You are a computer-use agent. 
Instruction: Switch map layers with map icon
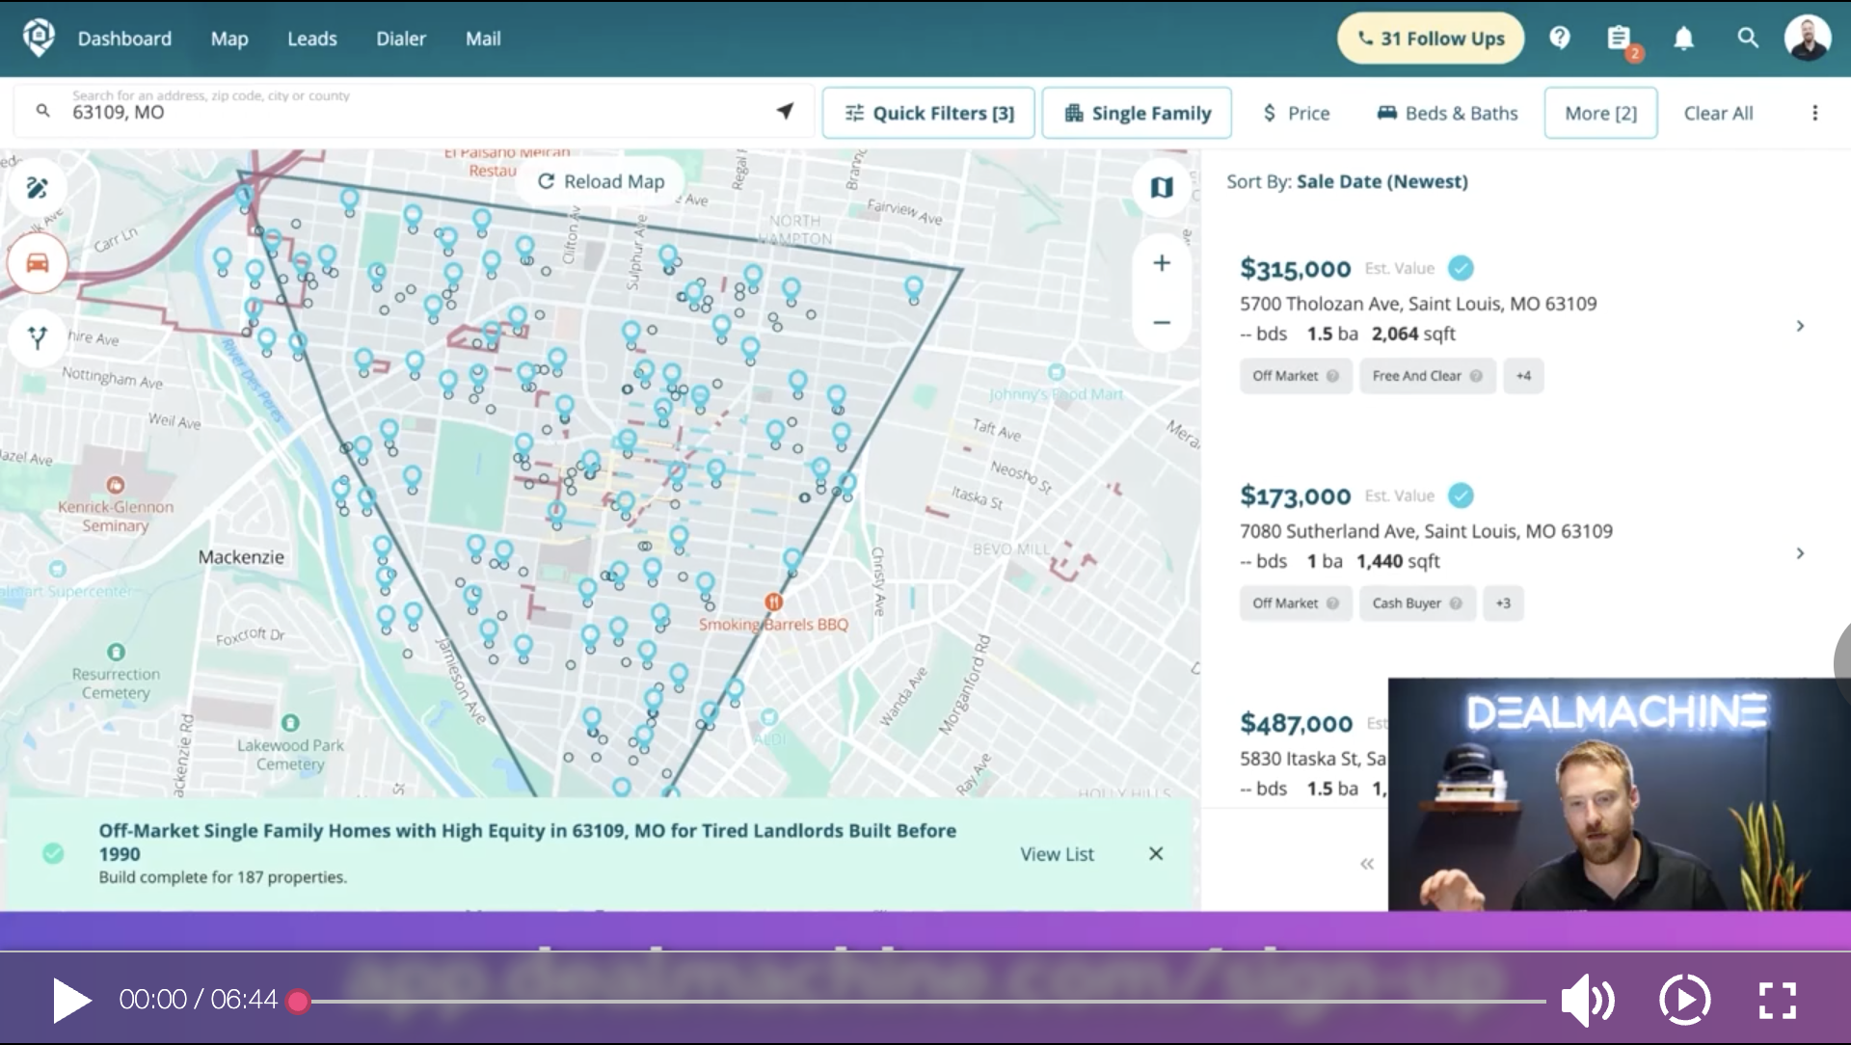coord(1162,187)
